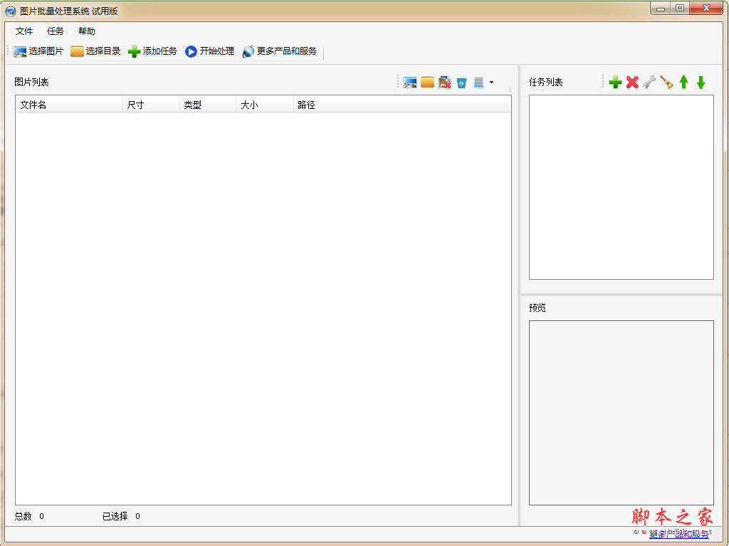This screenshot has height=546, width=729.
Task: Click 选择图片 on the main toolbar
Action: click(36, 51)
